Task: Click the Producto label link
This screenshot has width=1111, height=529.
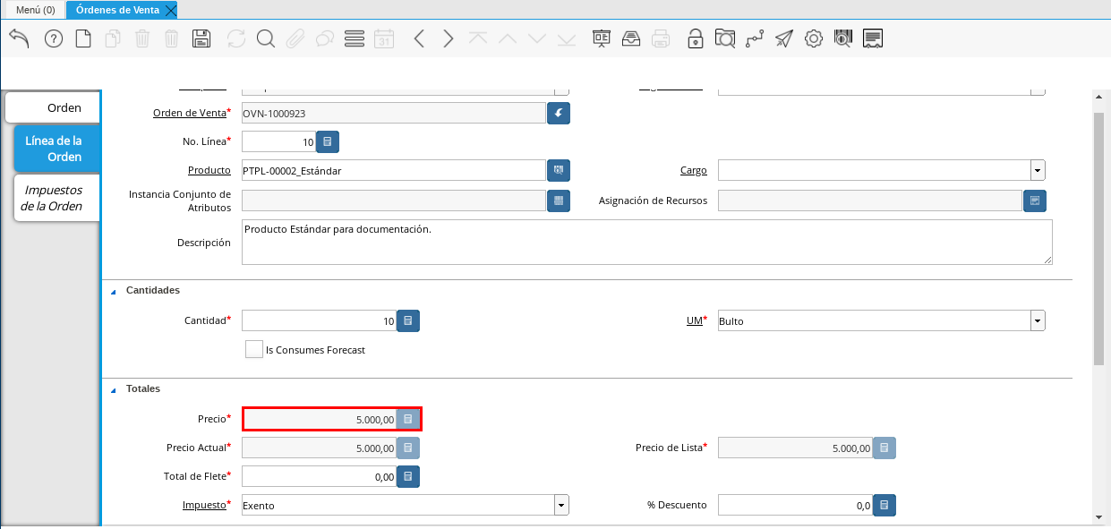Action: pyautogui.click(x=209, y=170)
